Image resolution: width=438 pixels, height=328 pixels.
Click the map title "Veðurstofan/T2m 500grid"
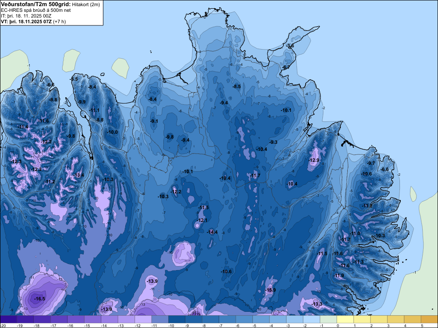coord(35,4)
